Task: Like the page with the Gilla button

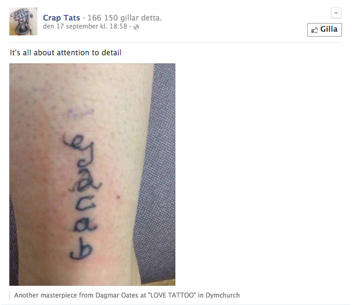Action: (x=325, y=30)
